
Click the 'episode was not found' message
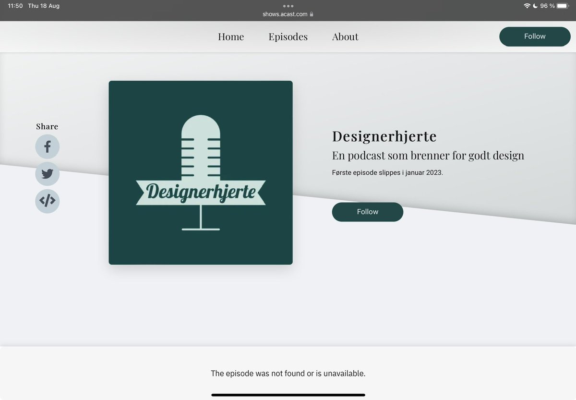[x=288, y=373]
